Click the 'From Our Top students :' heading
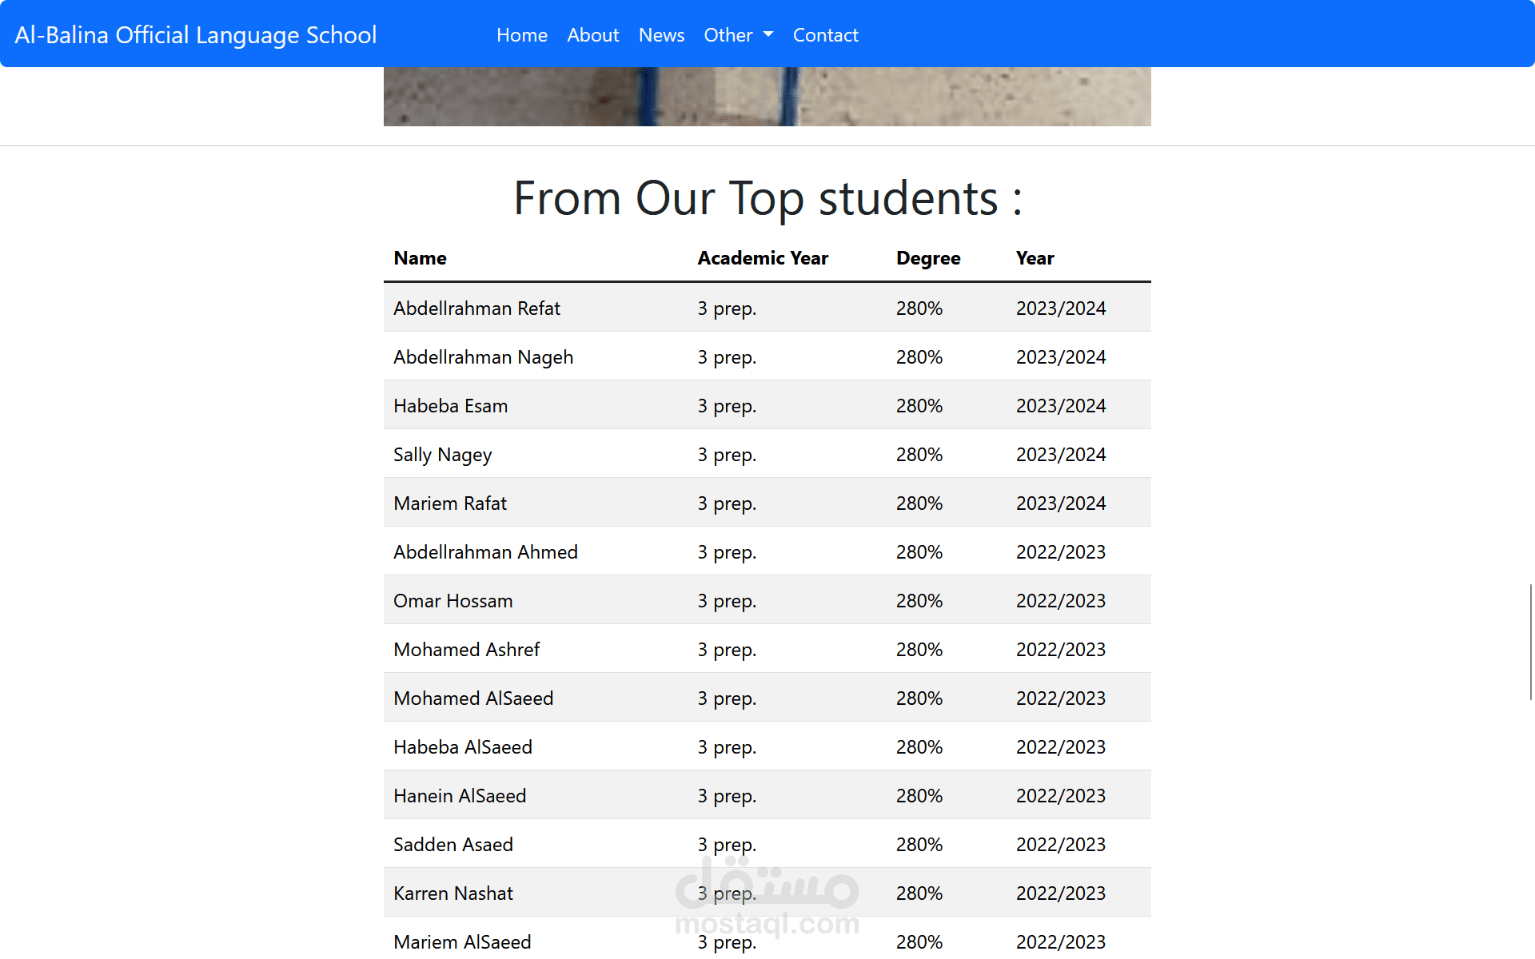 pyautogui.click(x=767, y=198)
